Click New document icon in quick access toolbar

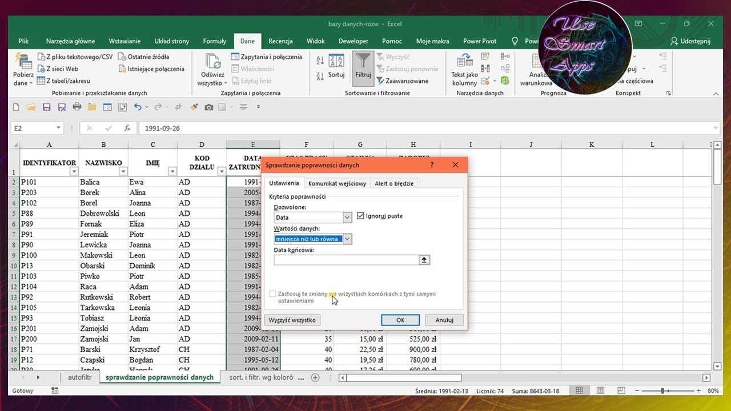coord(16,107)
